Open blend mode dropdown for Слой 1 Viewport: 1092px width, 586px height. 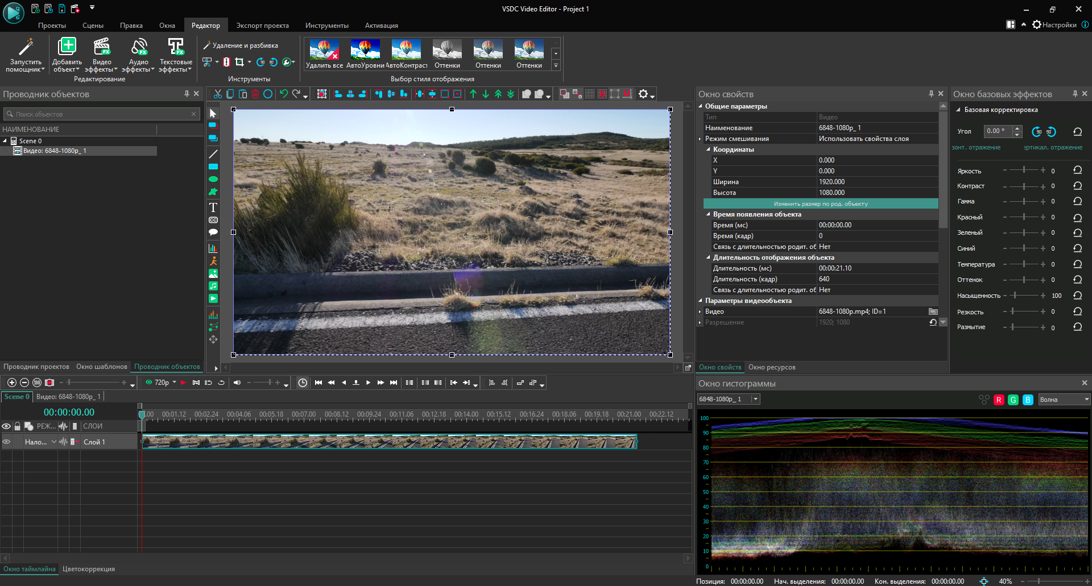pyautogui.click(x=54, y=442)
